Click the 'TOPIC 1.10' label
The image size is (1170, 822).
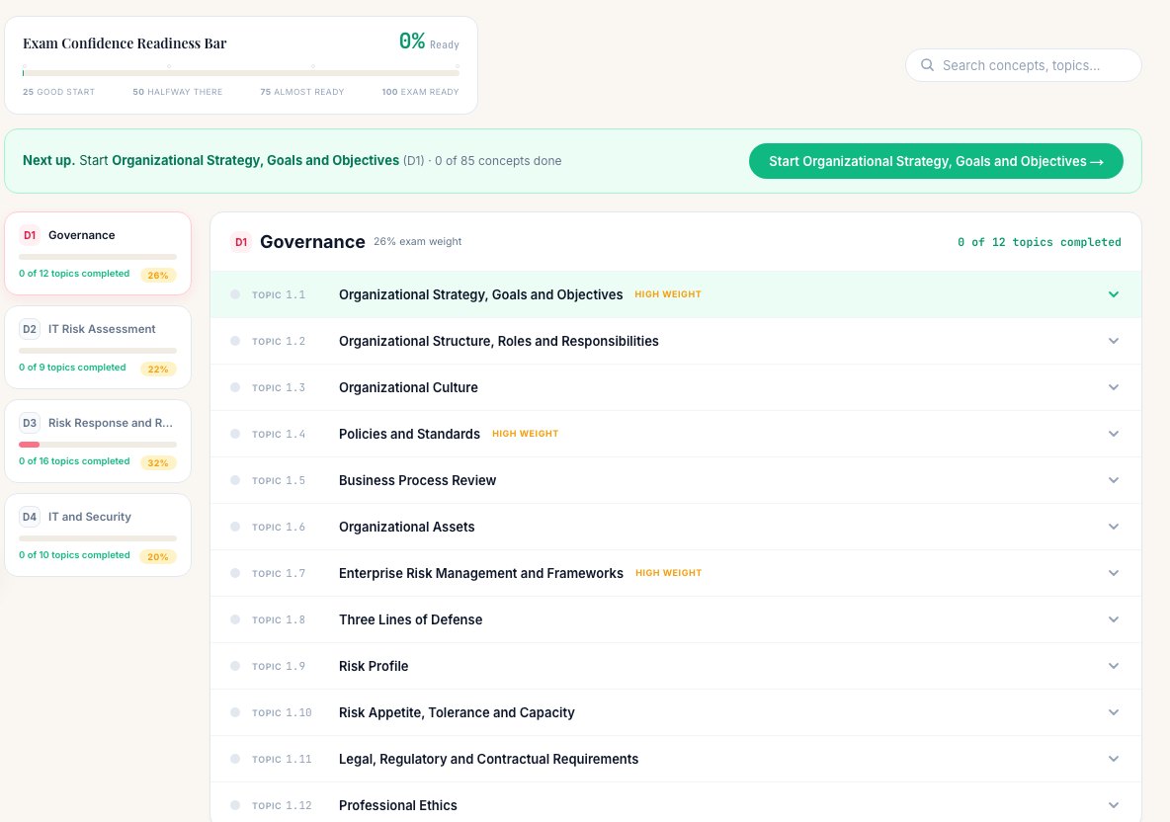[x=282, y=712]
